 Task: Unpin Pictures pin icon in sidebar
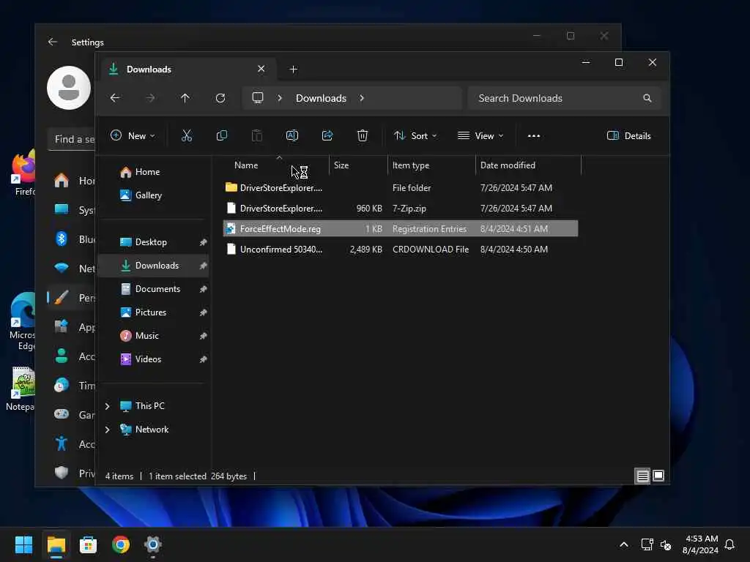click(204, 312)
